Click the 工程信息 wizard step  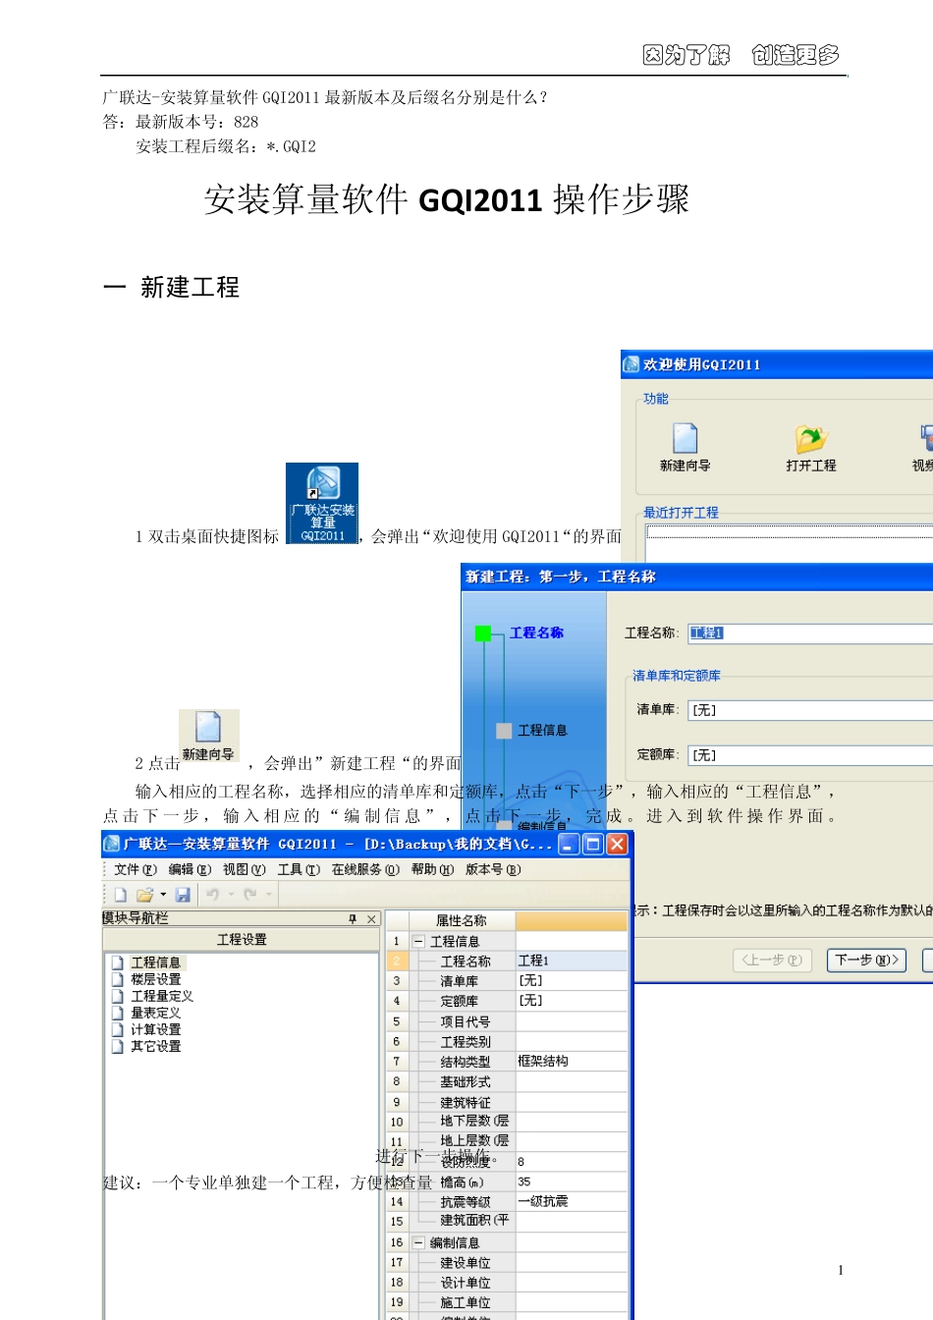coord(542,730)
